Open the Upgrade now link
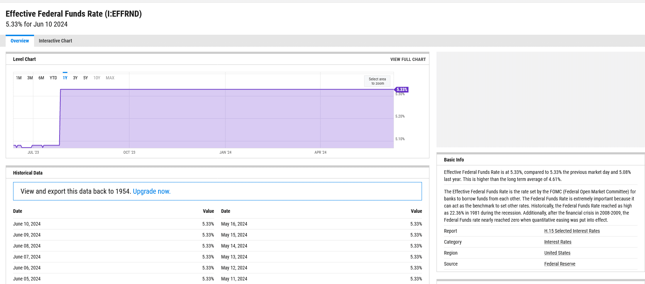645x284 pixels. 151,191
